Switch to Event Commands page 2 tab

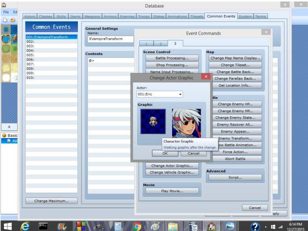coord(161,44)
